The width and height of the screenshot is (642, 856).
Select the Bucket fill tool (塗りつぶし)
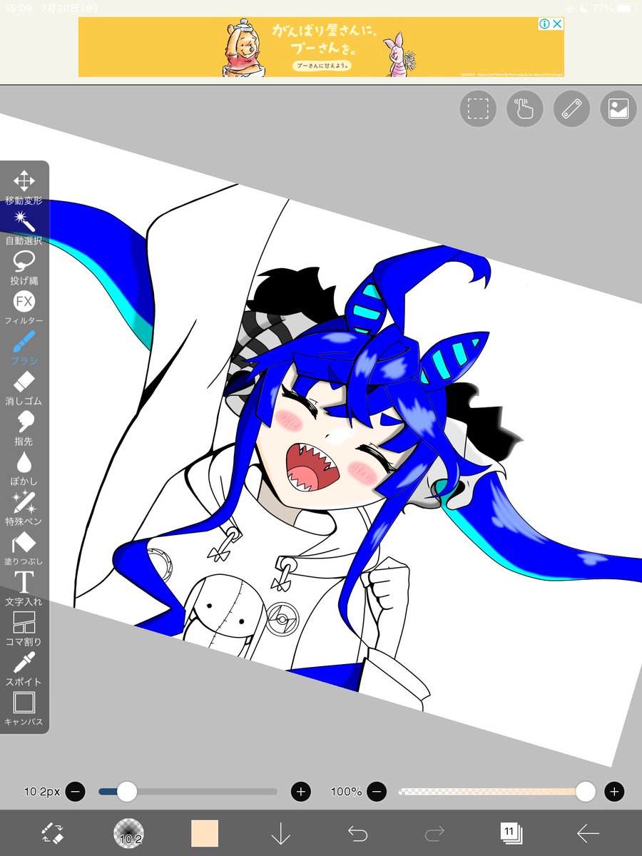24,547
